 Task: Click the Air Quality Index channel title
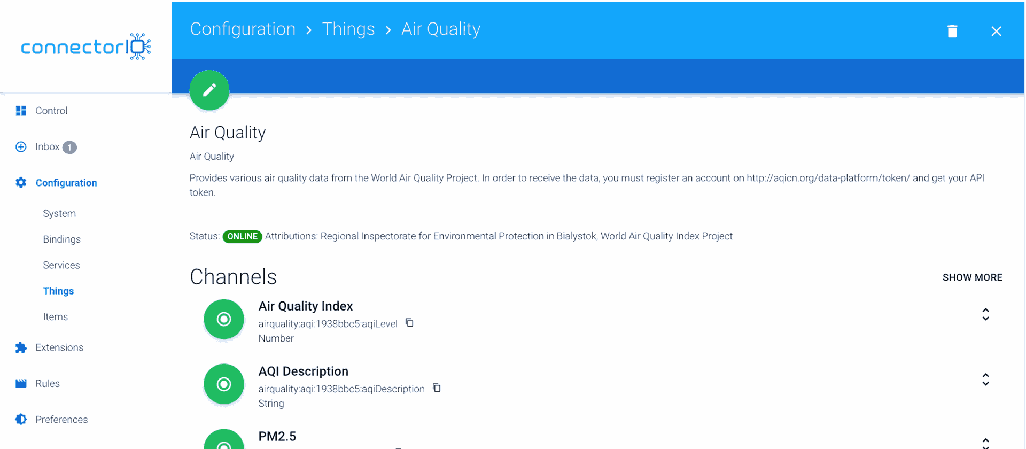[306, 306]
